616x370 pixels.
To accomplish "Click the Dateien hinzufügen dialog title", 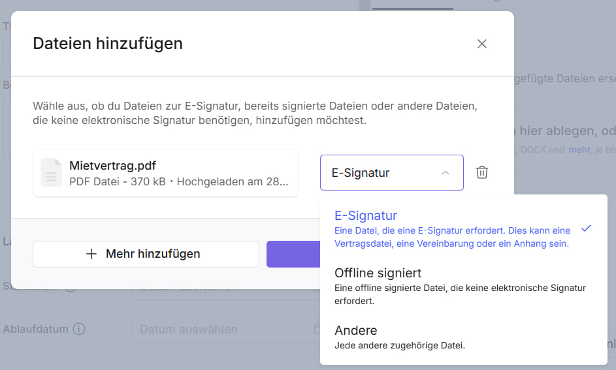I will click(108, 44).
